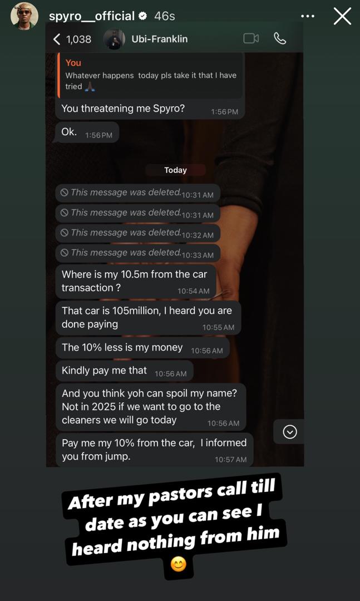This screenshot has width=360, height=601.
Task: Tap the spyro__official profile picture
Action: pyautogui.click(x=24, y=16)
